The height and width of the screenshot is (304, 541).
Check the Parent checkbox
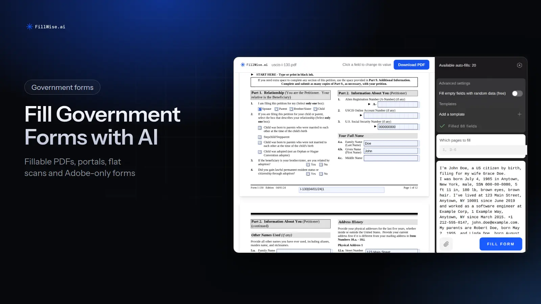point(276,109)
